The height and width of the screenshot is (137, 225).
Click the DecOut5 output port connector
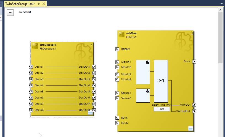(x=94, y=92)
